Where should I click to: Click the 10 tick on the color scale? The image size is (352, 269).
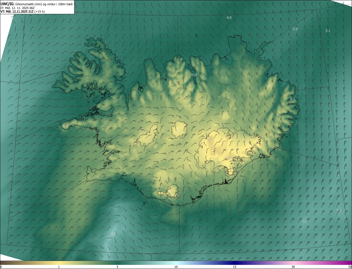pos(176,267)
